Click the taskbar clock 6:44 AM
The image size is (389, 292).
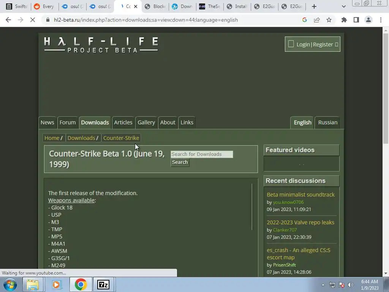(x=370, y=285)
